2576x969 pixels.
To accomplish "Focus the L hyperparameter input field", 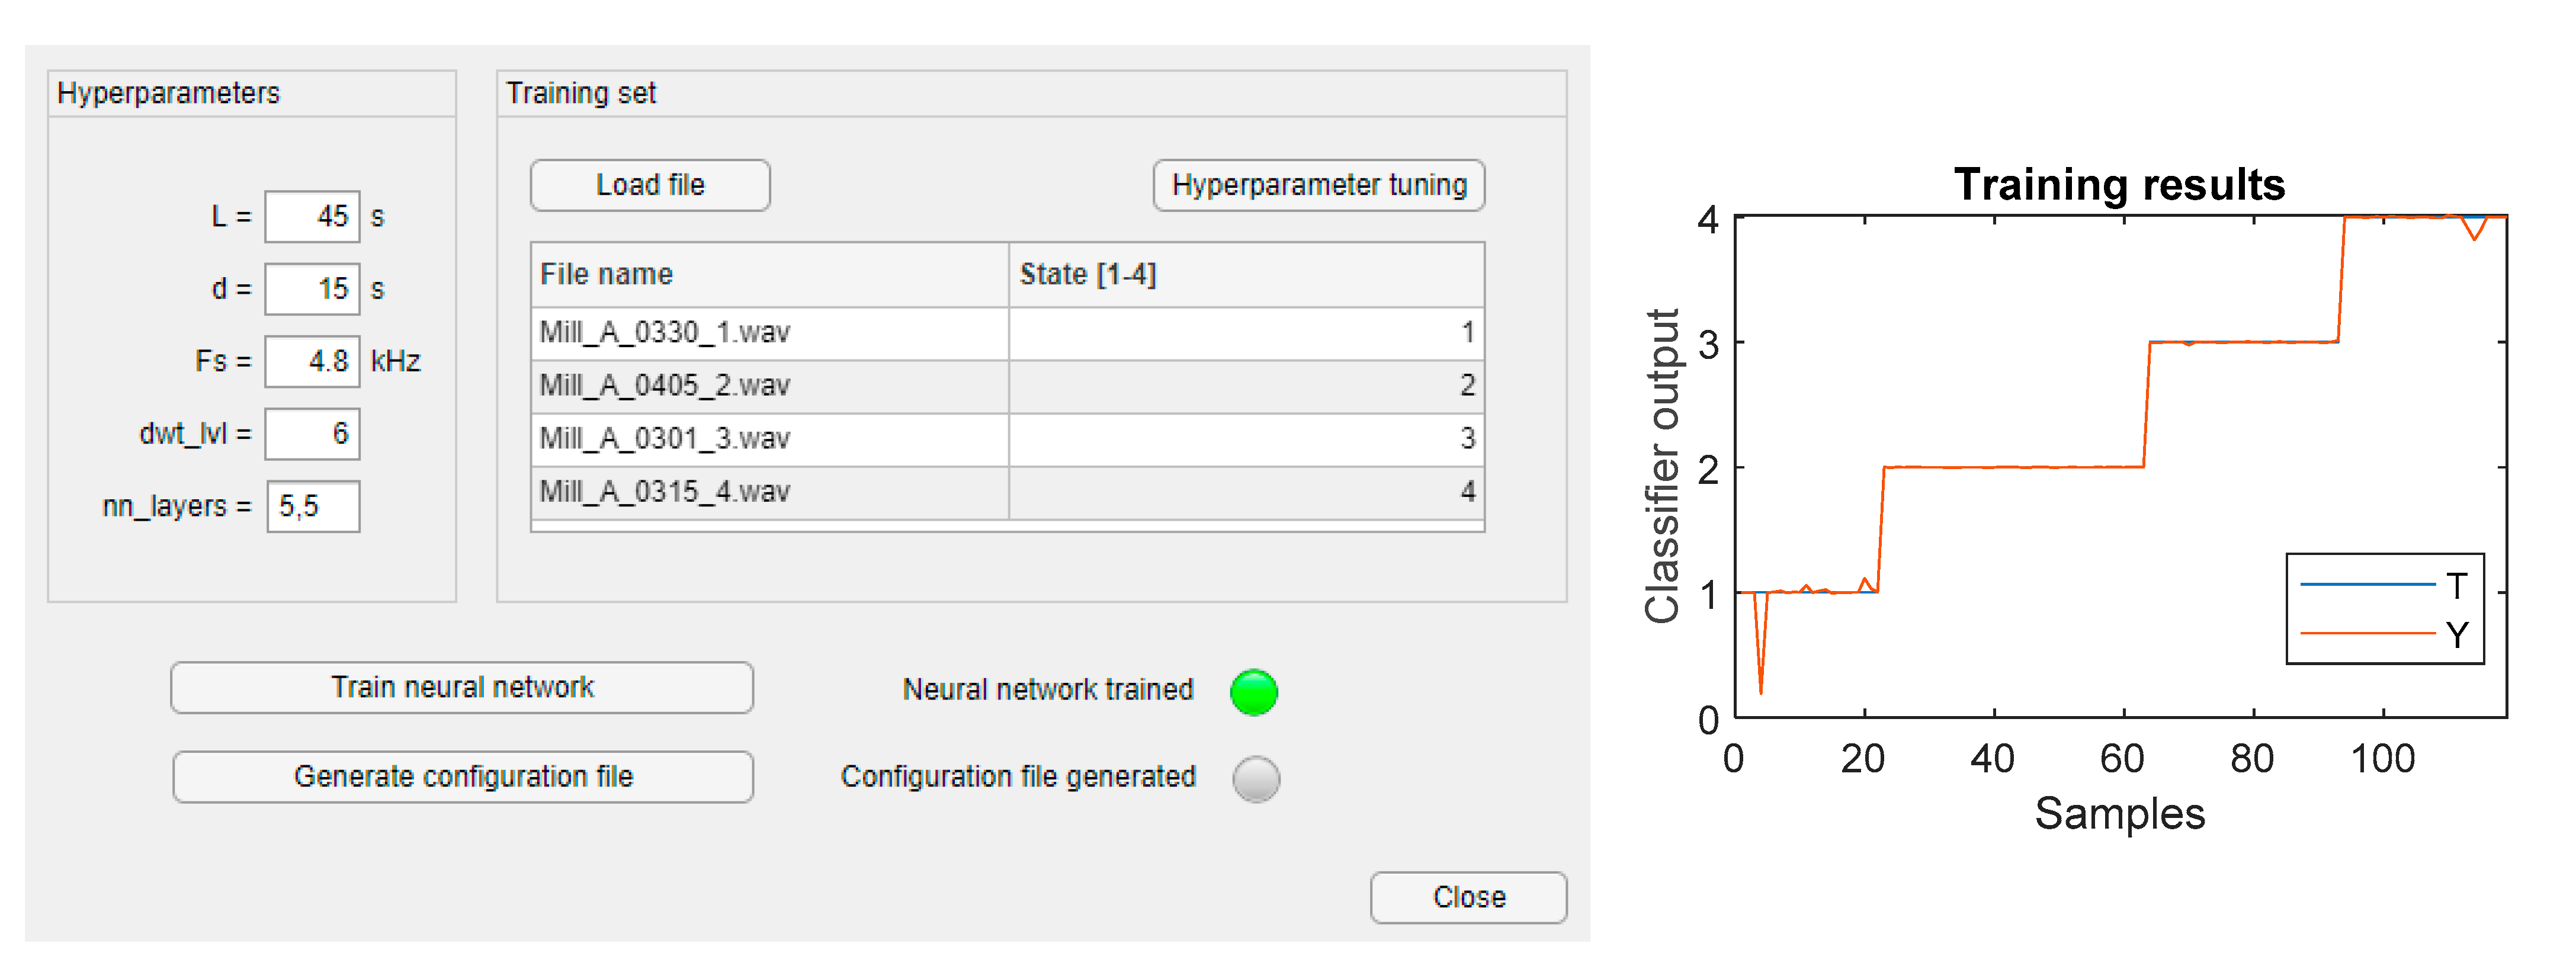I will (x=312, y=217).
